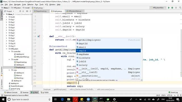This screenshot has height=102, width=182.
Task: Collapse the model folder in tree
Action: coord(9,59)
